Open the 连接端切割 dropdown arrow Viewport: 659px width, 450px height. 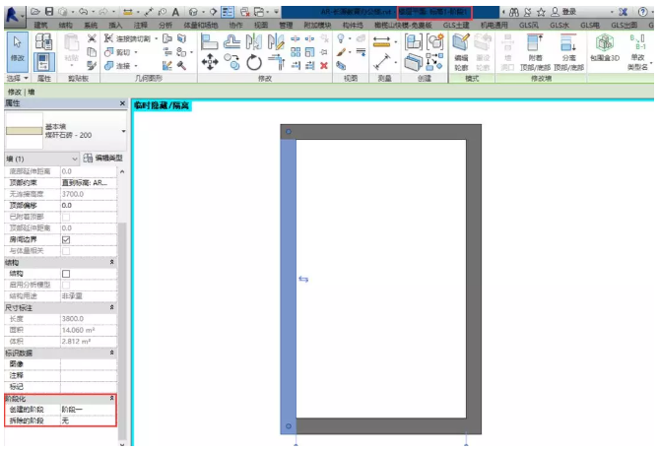(x=157, y=38)
